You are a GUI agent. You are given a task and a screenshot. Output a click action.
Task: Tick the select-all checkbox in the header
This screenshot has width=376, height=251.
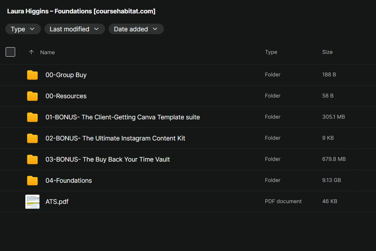[x=10, y=52]
